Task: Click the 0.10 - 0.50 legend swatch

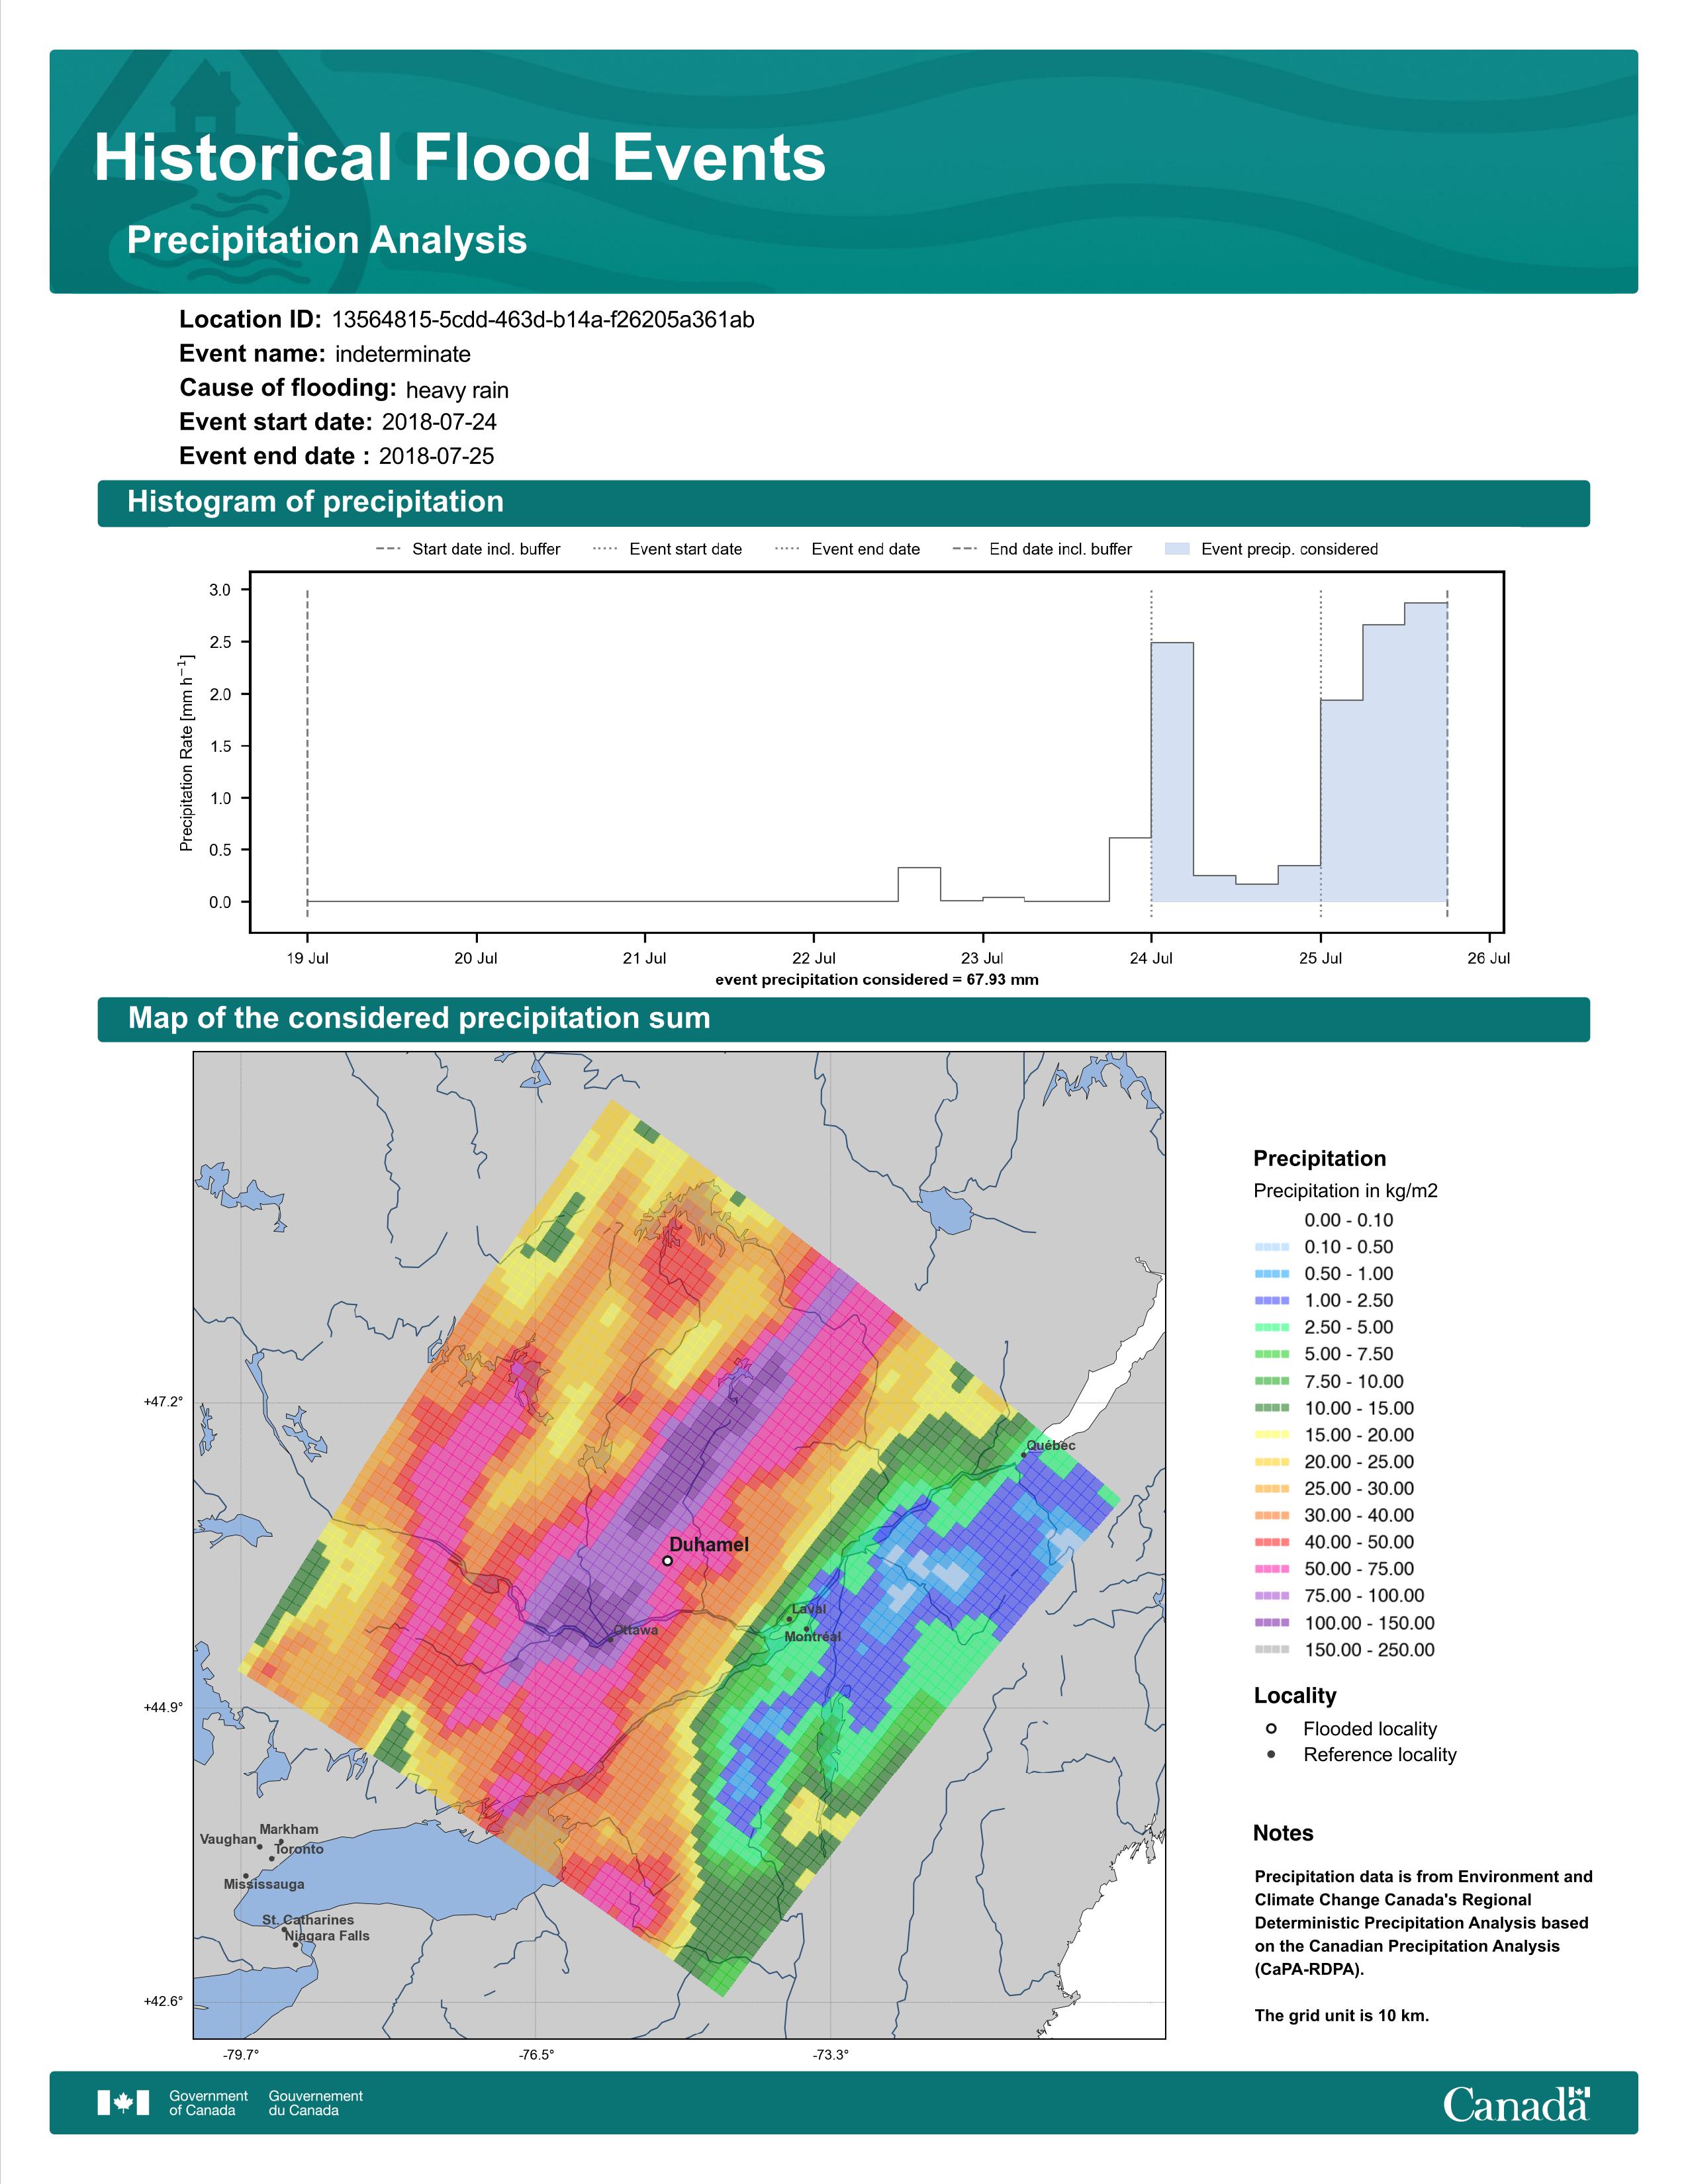Action: [1271, 1247]
